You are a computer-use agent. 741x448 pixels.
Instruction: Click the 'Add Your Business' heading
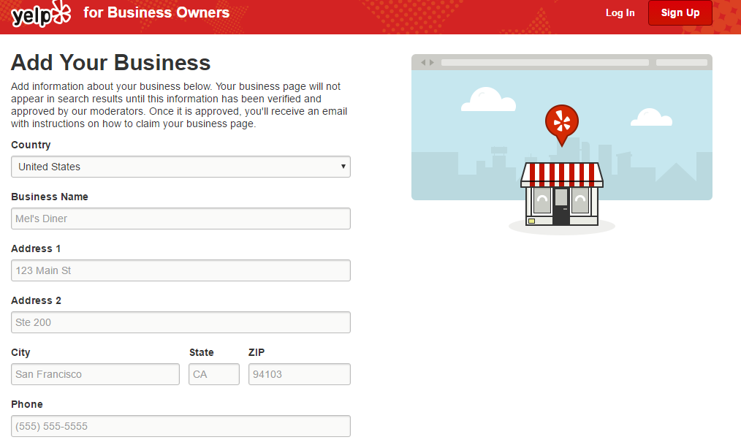pyautogui.click(x=110, y=62)
